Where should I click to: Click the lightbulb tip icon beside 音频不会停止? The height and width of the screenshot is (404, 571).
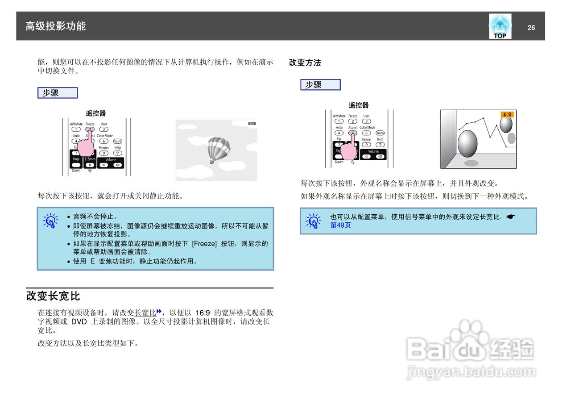[x=51, y=221]
